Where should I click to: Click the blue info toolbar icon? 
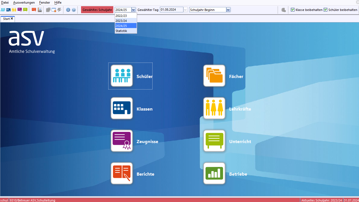tap(68, 10)
